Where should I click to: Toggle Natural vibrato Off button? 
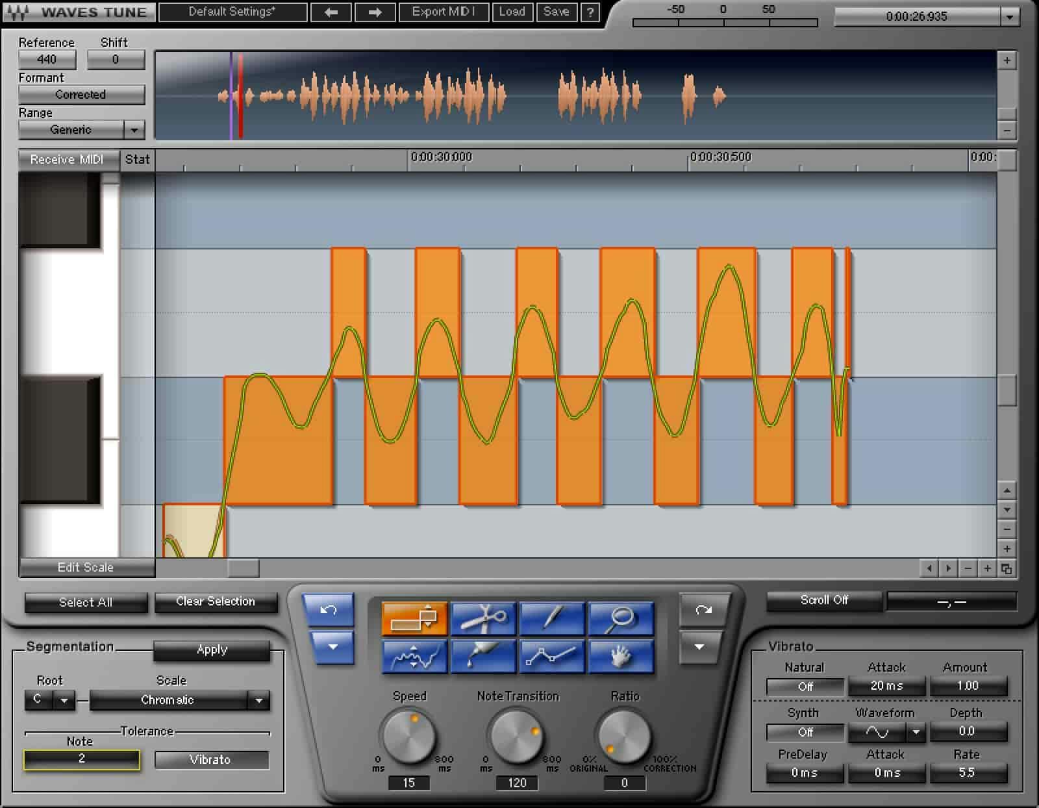point(805,687)
